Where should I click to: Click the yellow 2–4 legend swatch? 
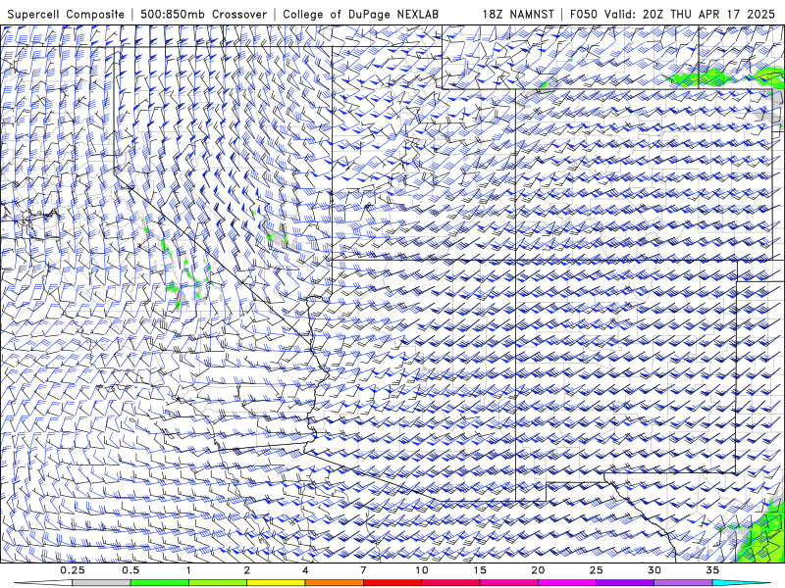276,583
